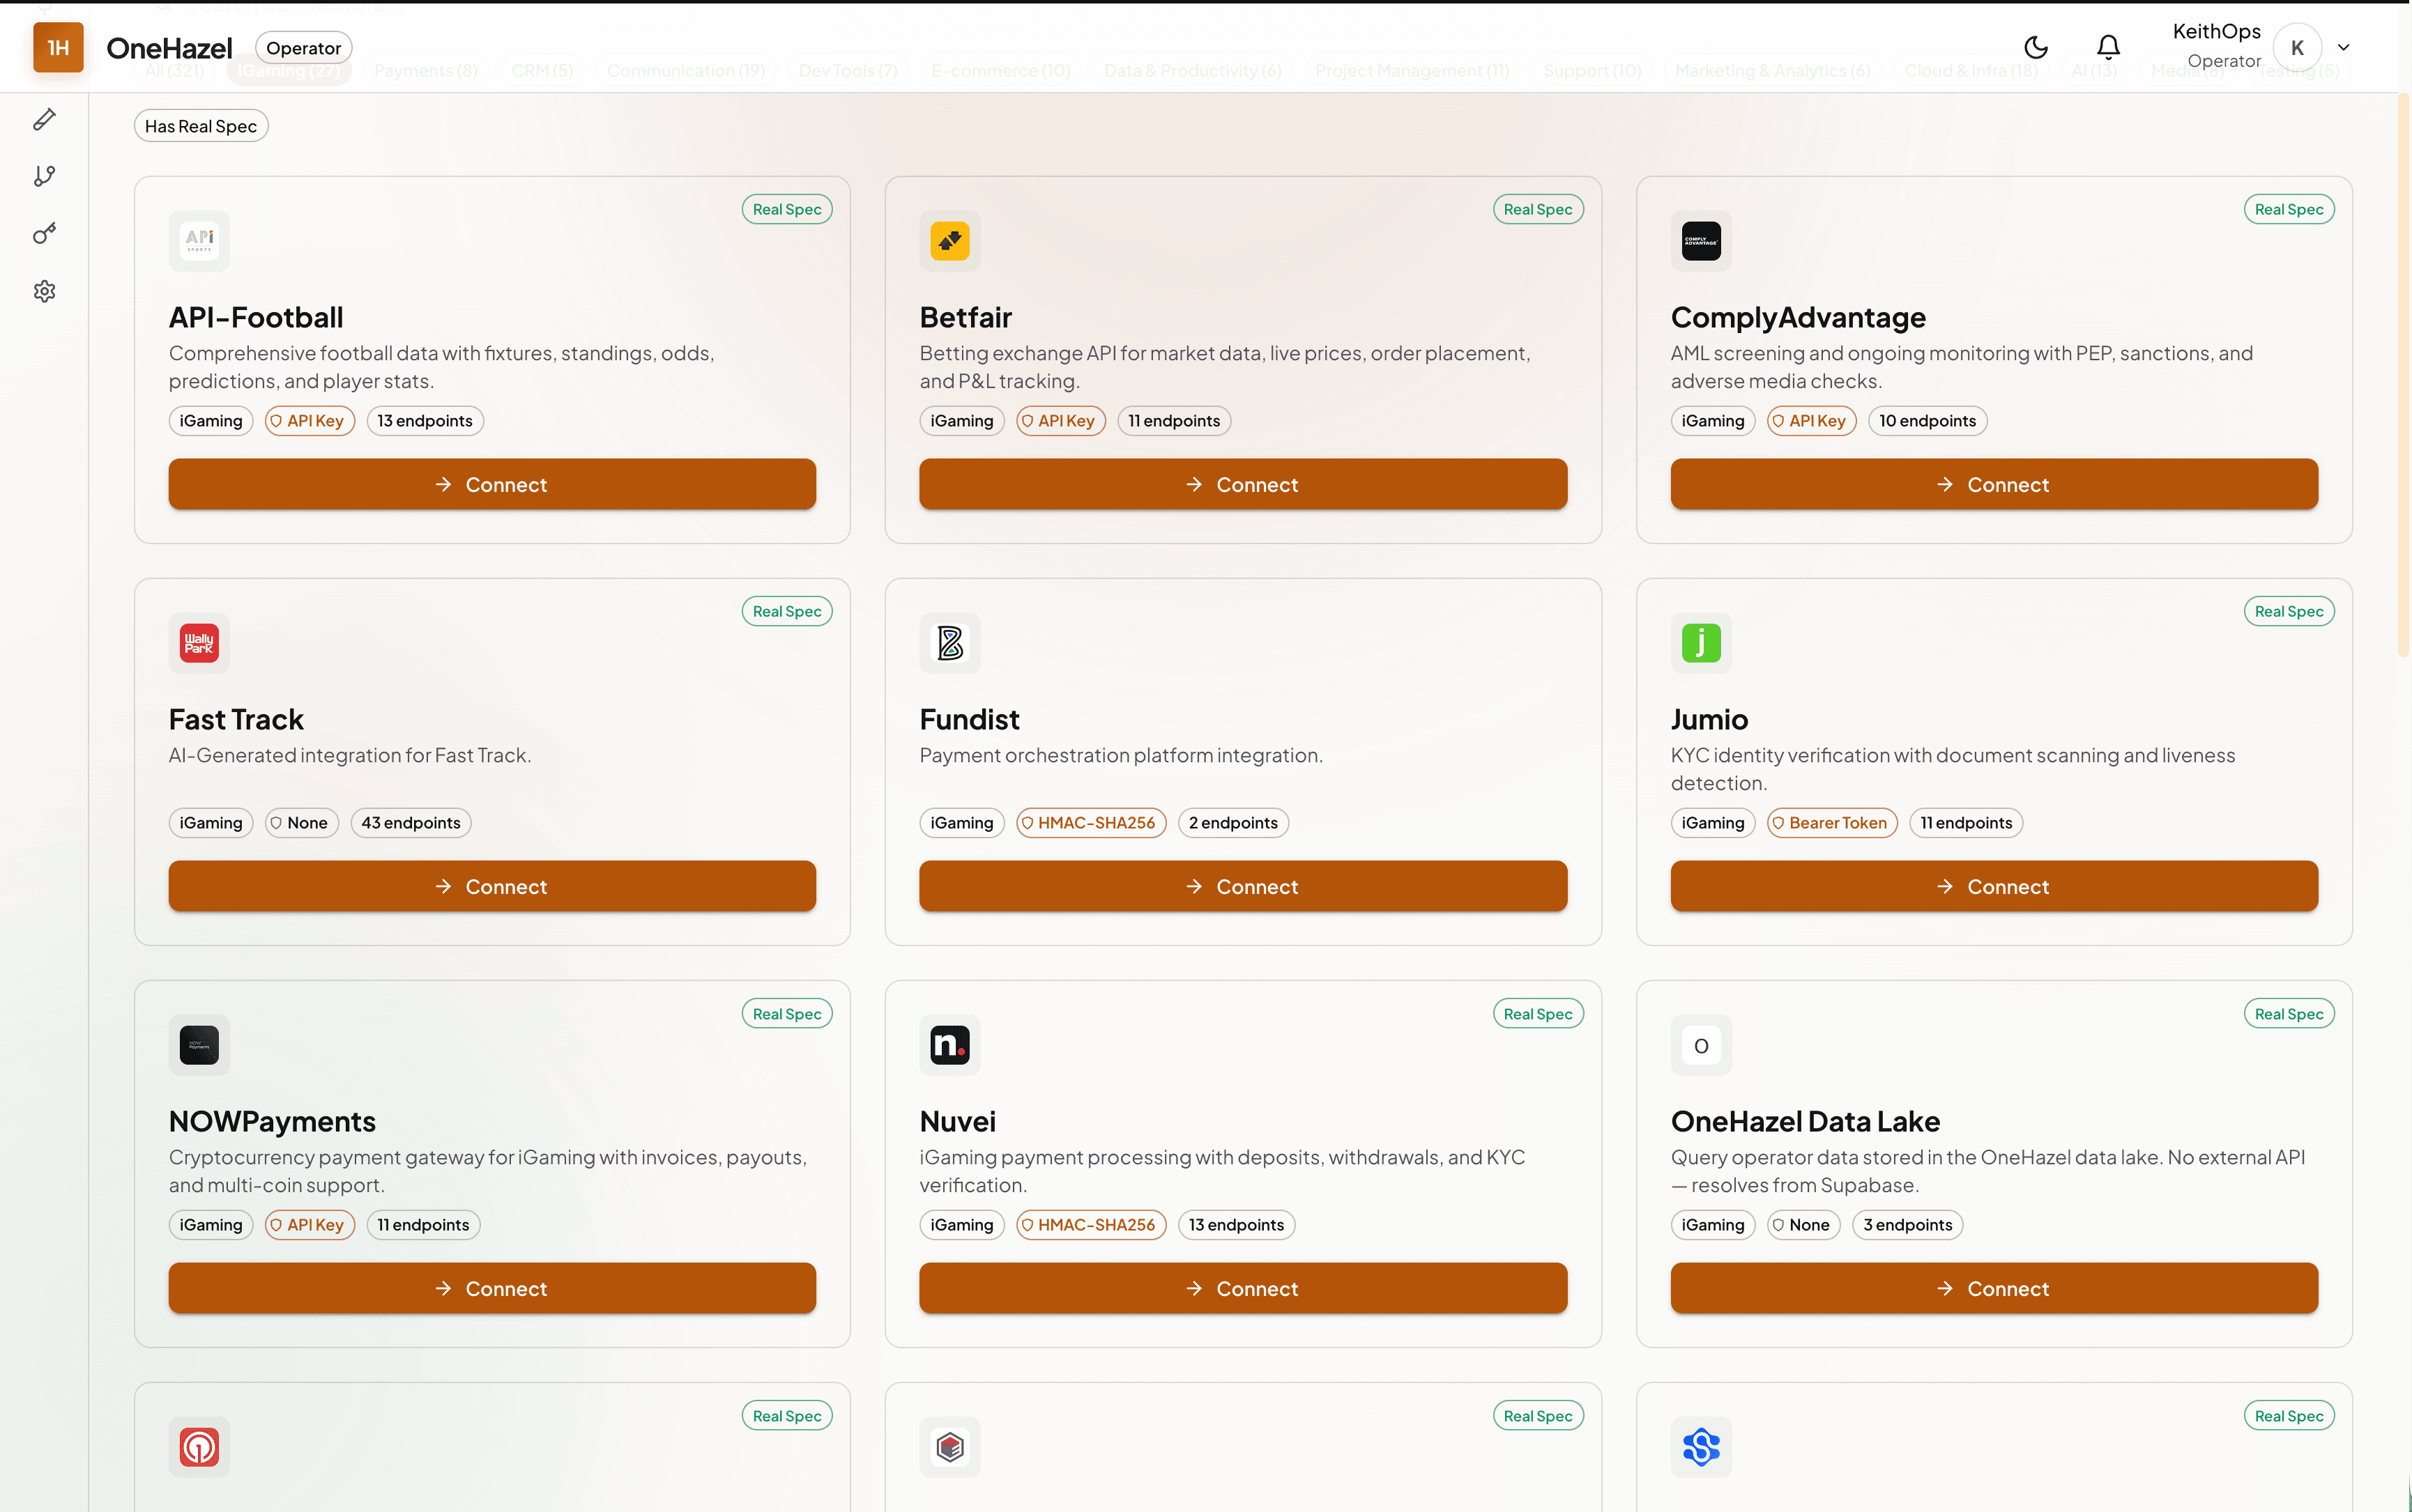The width and height of the screenshot is (2412, 1512).
Task: Connect the Fundist integration
Action: 1242,886
